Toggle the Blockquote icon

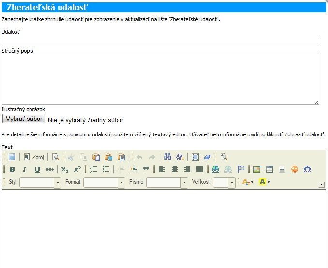pos(146,169)
